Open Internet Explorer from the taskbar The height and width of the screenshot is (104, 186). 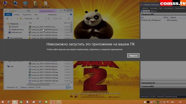pyautogui.click(x=8, y=102)
